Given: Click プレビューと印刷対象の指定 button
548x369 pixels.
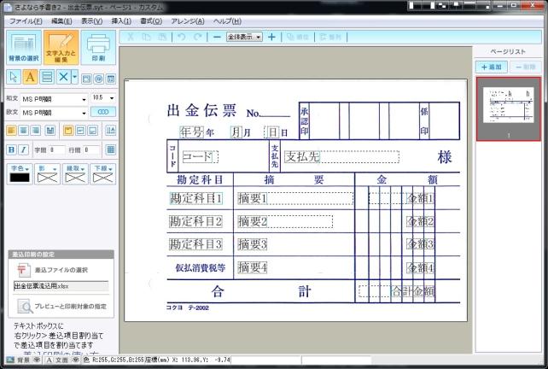Looking at the screenshot, I should 61,306.
